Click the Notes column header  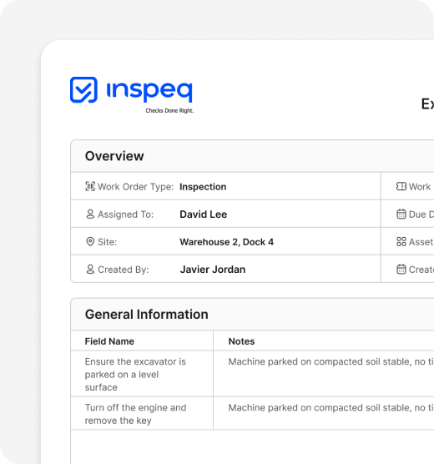pos(241,341)
